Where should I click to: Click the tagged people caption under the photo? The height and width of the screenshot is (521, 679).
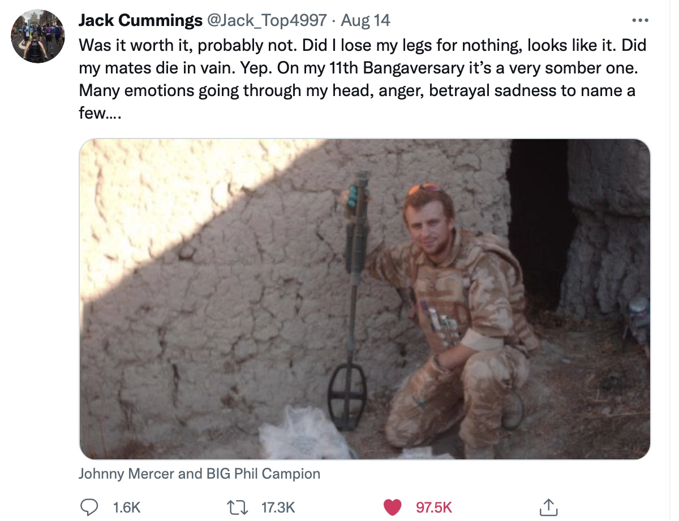coord(199,474)
